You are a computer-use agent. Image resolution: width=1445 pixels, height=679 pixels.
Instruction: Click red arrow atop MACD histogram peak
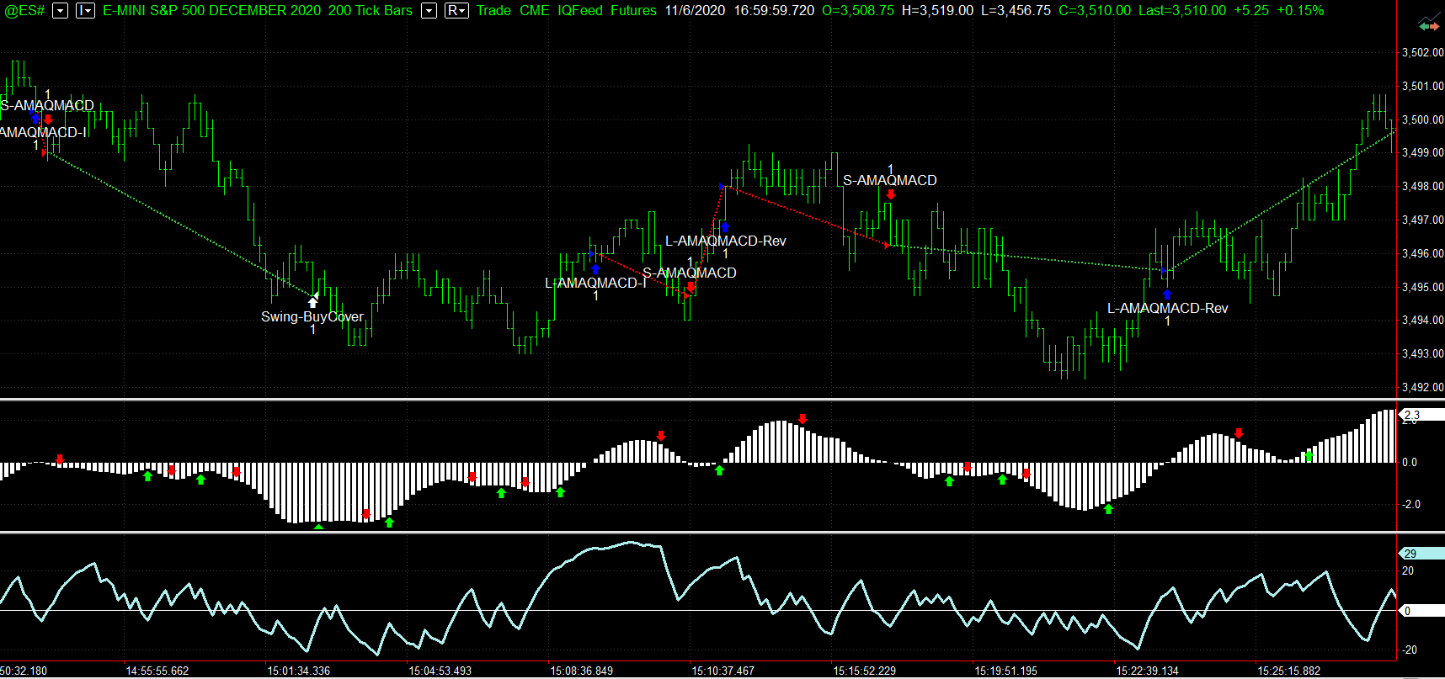[802, 418]
